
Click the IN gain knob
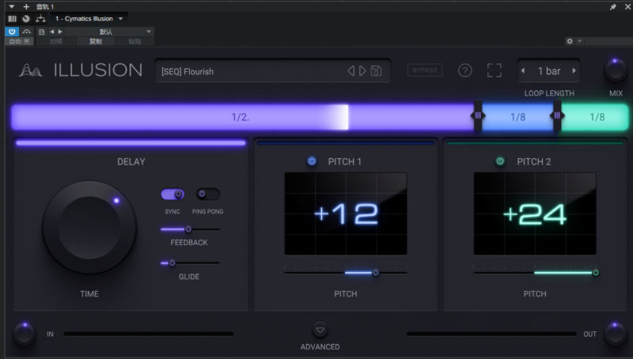tap(25, 334)
